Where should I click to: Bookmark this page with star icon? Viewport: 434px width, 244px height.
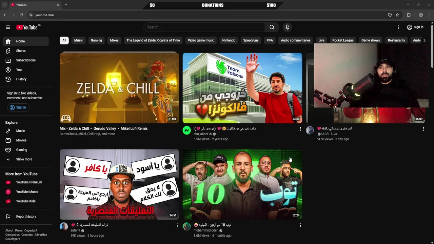397,15
